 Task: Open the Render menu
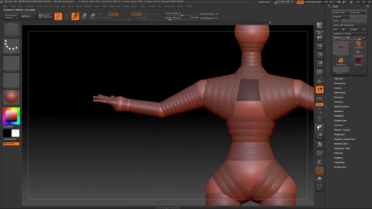click(x=126, y=6)
